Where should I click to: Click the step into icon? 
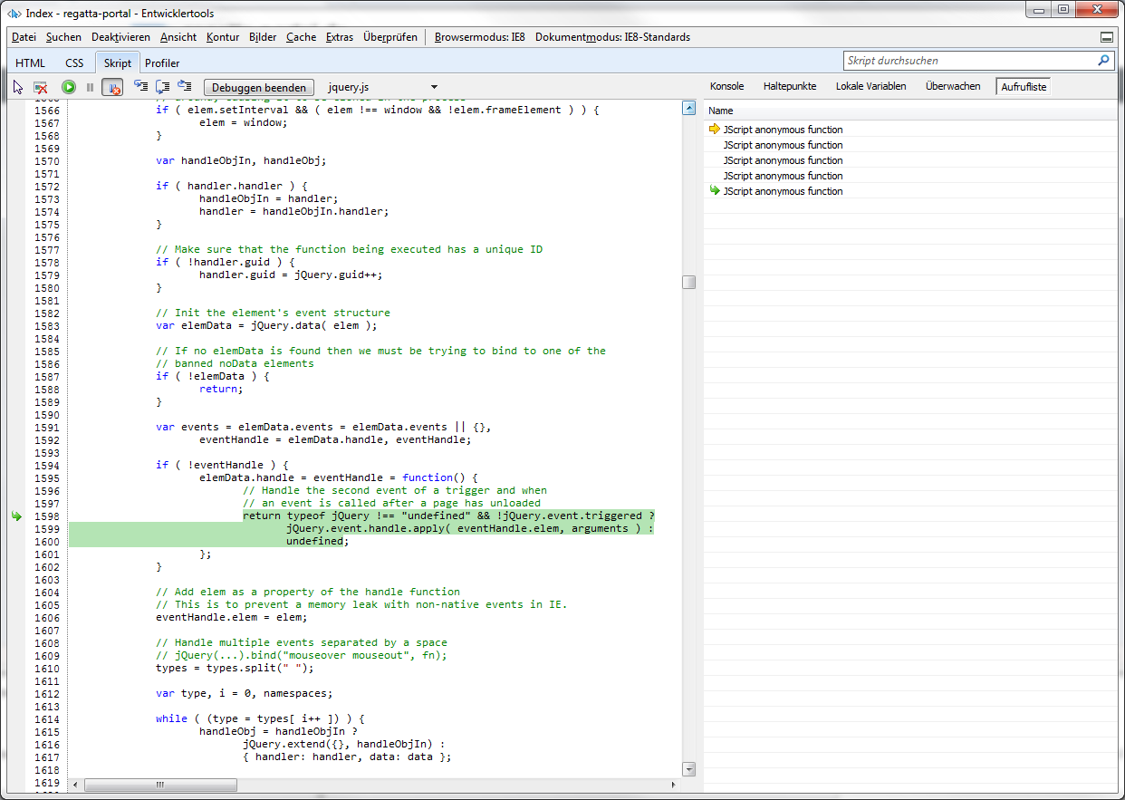140,87
